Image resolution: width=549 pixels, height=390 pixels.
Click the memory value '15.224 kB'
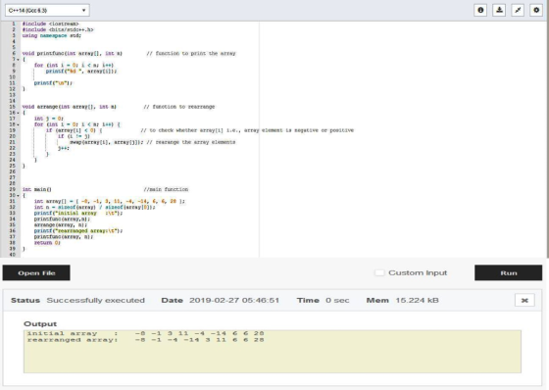pos(417,301)
